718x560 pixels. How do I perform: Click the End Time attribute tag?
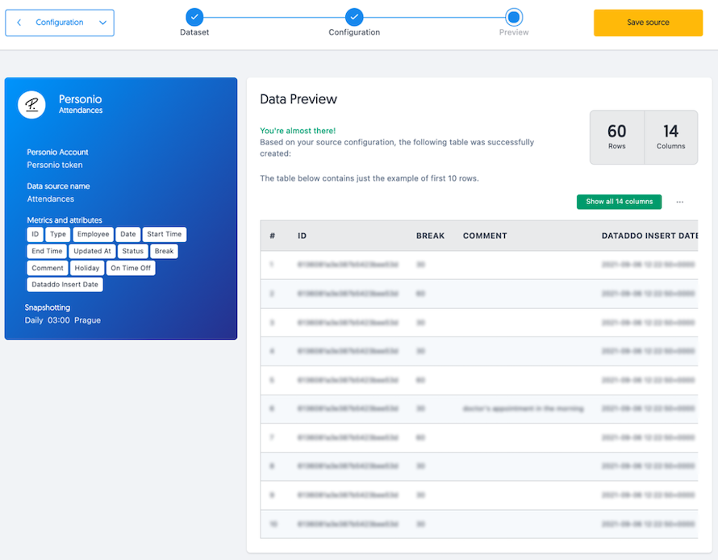(47, 251)
